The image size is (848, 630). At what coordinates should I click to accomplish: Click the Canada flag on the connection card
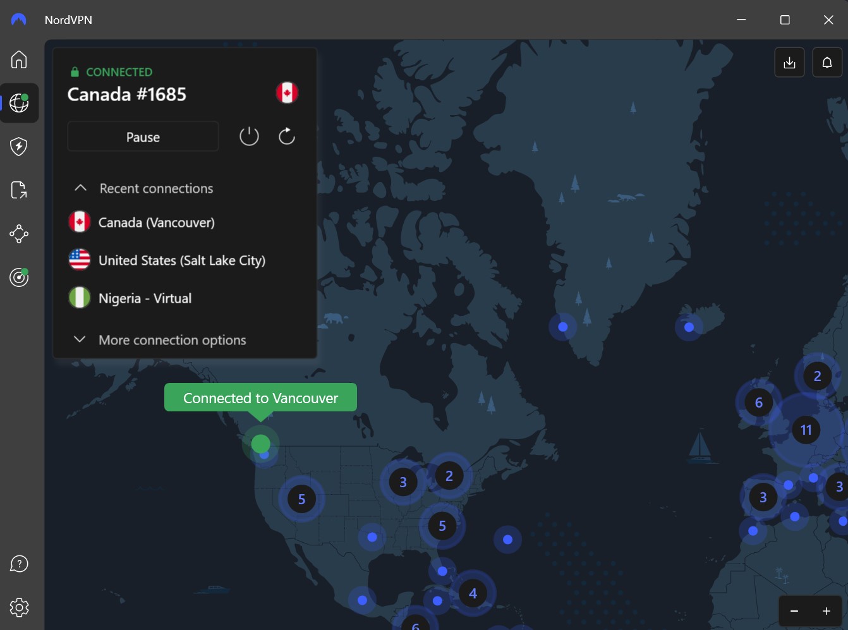click(x=288, y=92)
